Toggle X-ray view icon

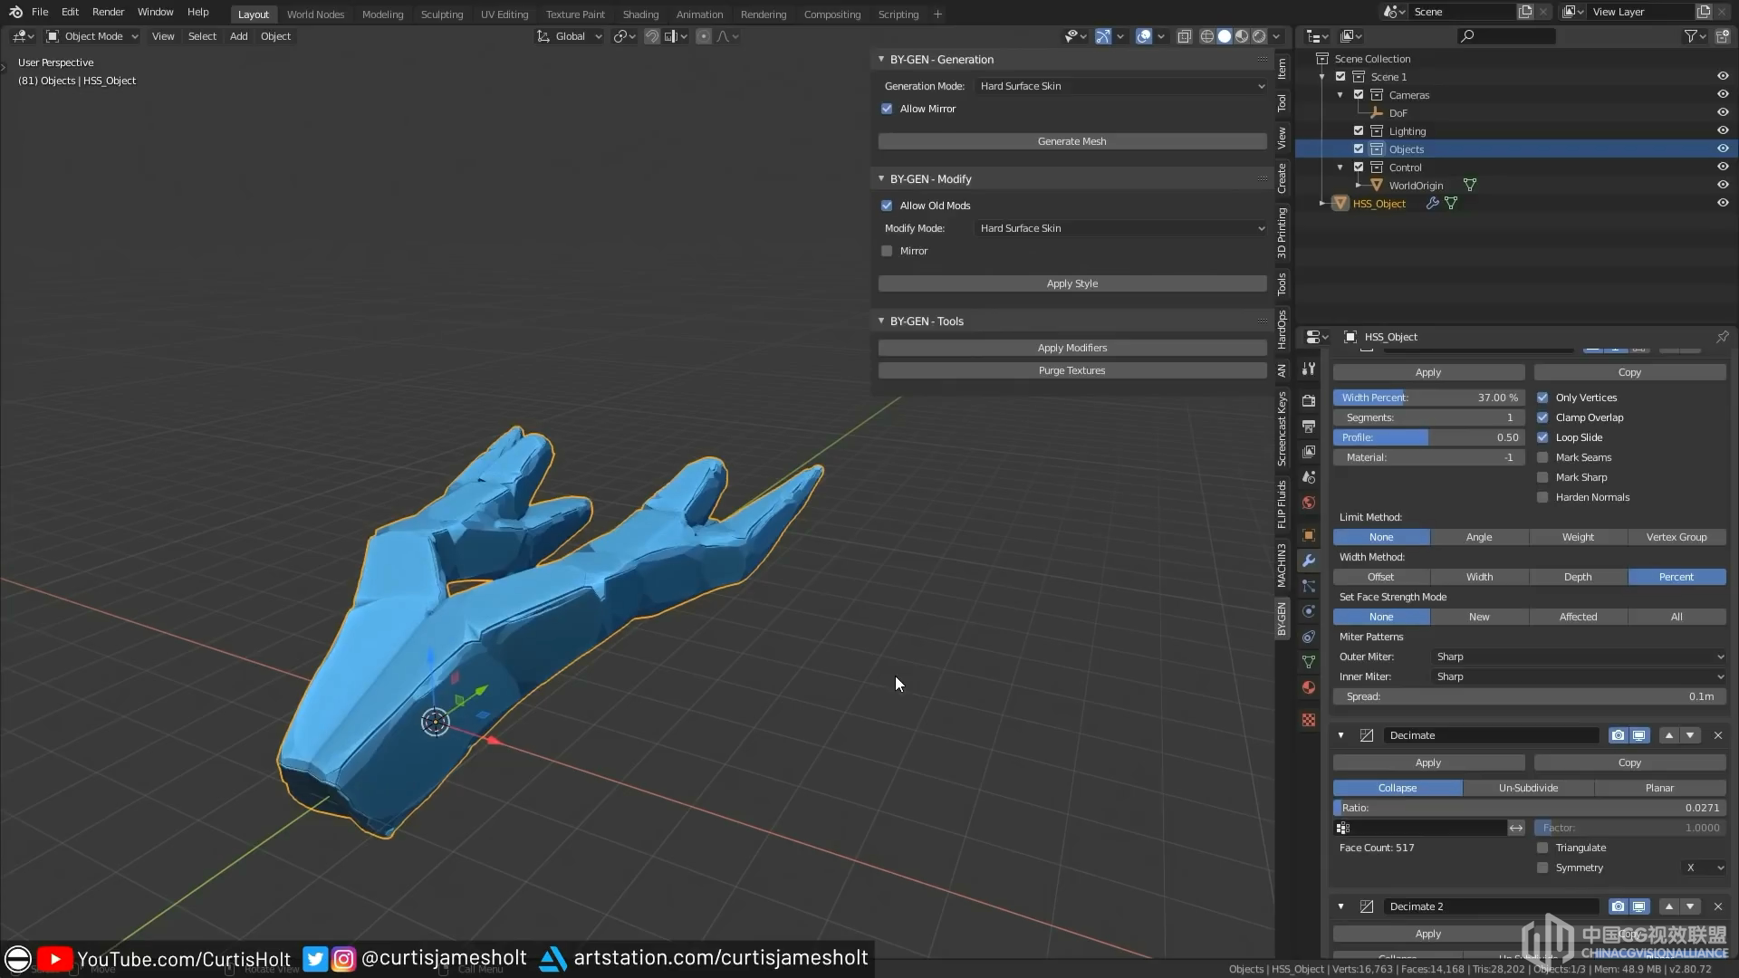[1184, 36]
